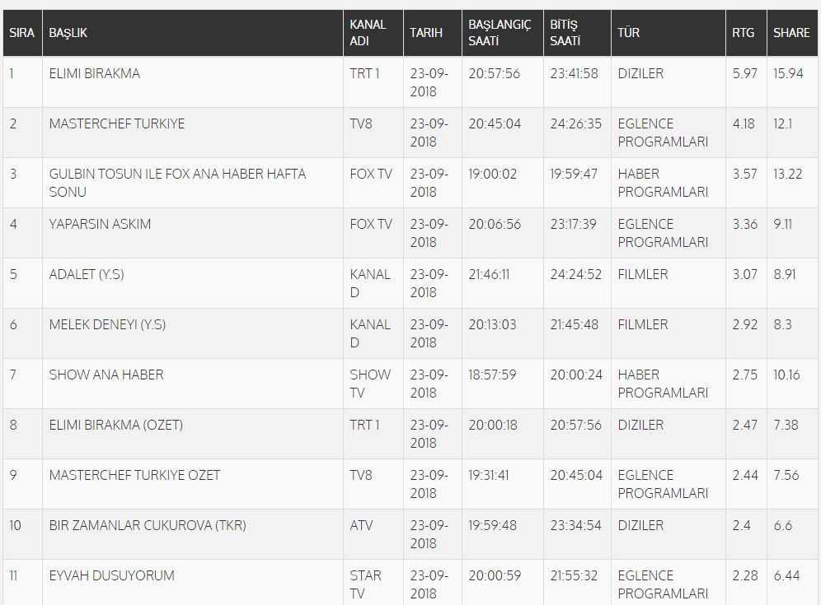Select the EYVAH DUSUYORUM title

tap(111, 575)
